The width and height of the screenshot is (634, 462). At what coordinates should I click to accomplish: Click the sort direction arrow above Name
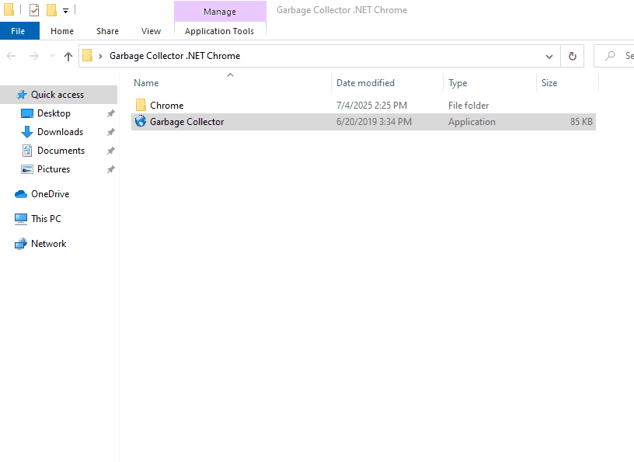pos(231,75)
